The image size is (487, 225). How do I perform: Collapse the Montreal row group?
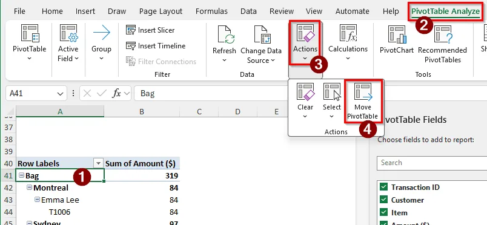(29, 187)
